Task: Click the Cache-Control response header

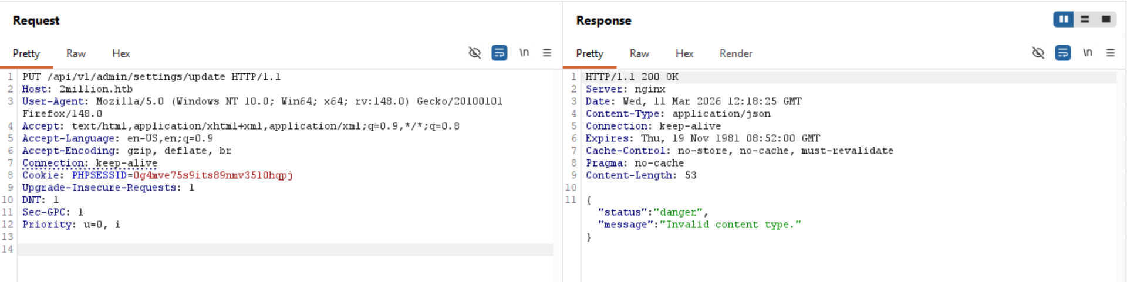Action: [740, 151]
